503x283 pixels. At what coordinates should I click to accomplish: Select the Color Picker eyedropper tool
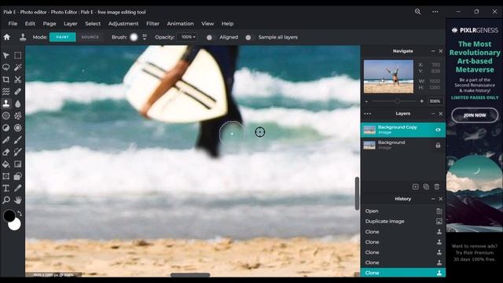coord(17,189)
